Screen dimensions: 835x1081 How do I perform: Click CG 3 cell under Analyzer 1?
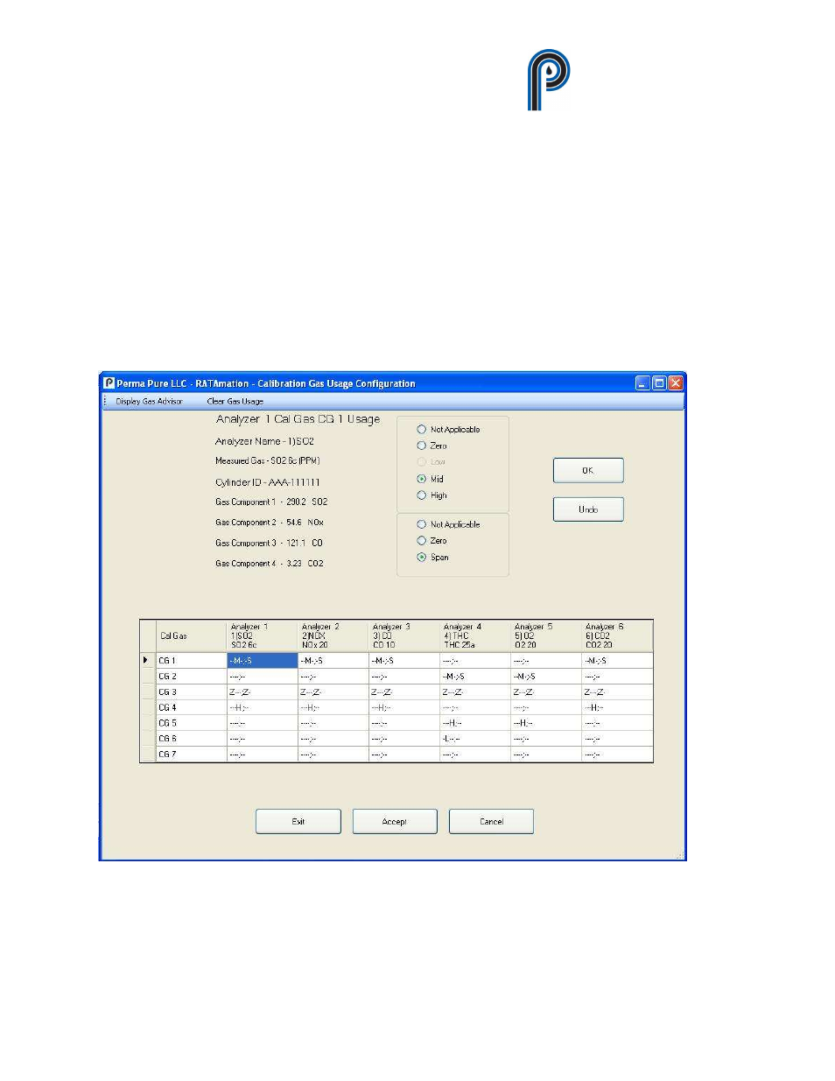pos(263,691)
